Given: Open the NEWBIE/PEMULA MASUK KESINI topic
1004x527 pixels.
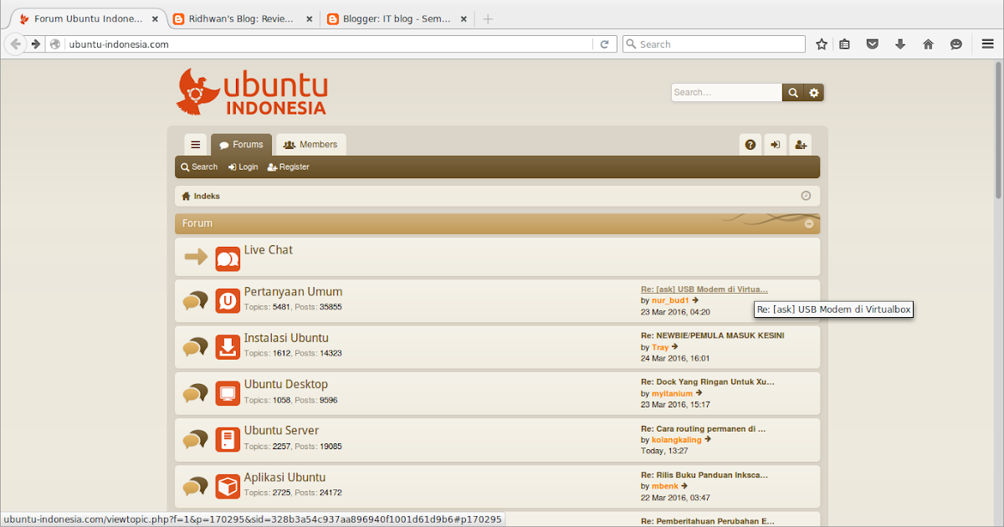Looking at the screenshot, I should [713, 335].
